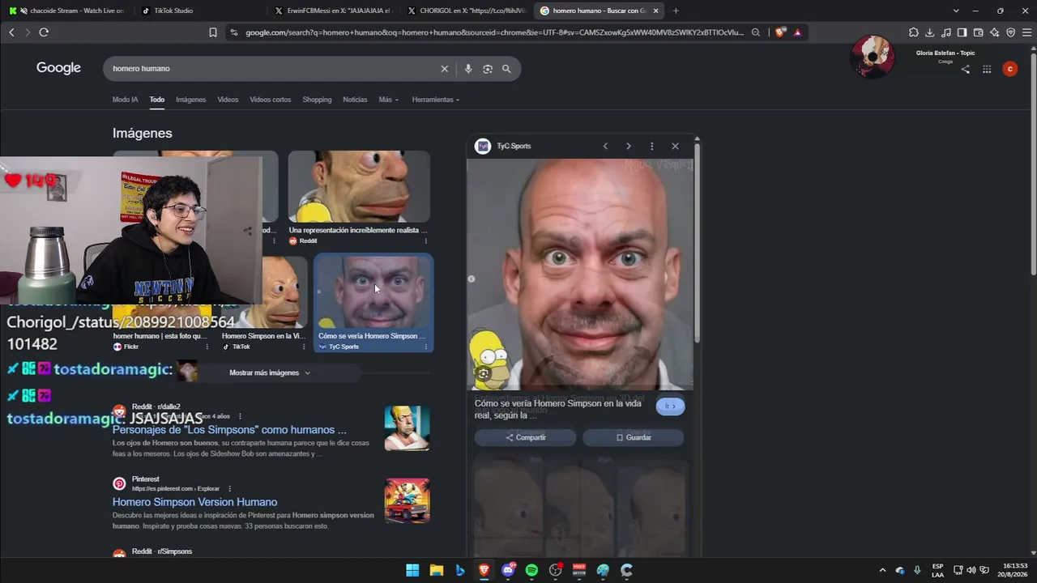The width and height of the screenshot is (1037, 583).
Task: Open the zoom indicator in address bar
Action: point(756,32)
